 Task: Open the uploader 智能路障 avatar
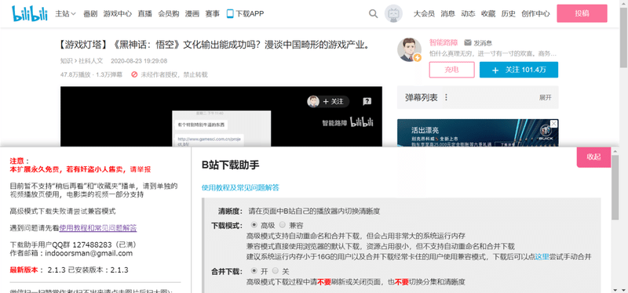(409, 50)
